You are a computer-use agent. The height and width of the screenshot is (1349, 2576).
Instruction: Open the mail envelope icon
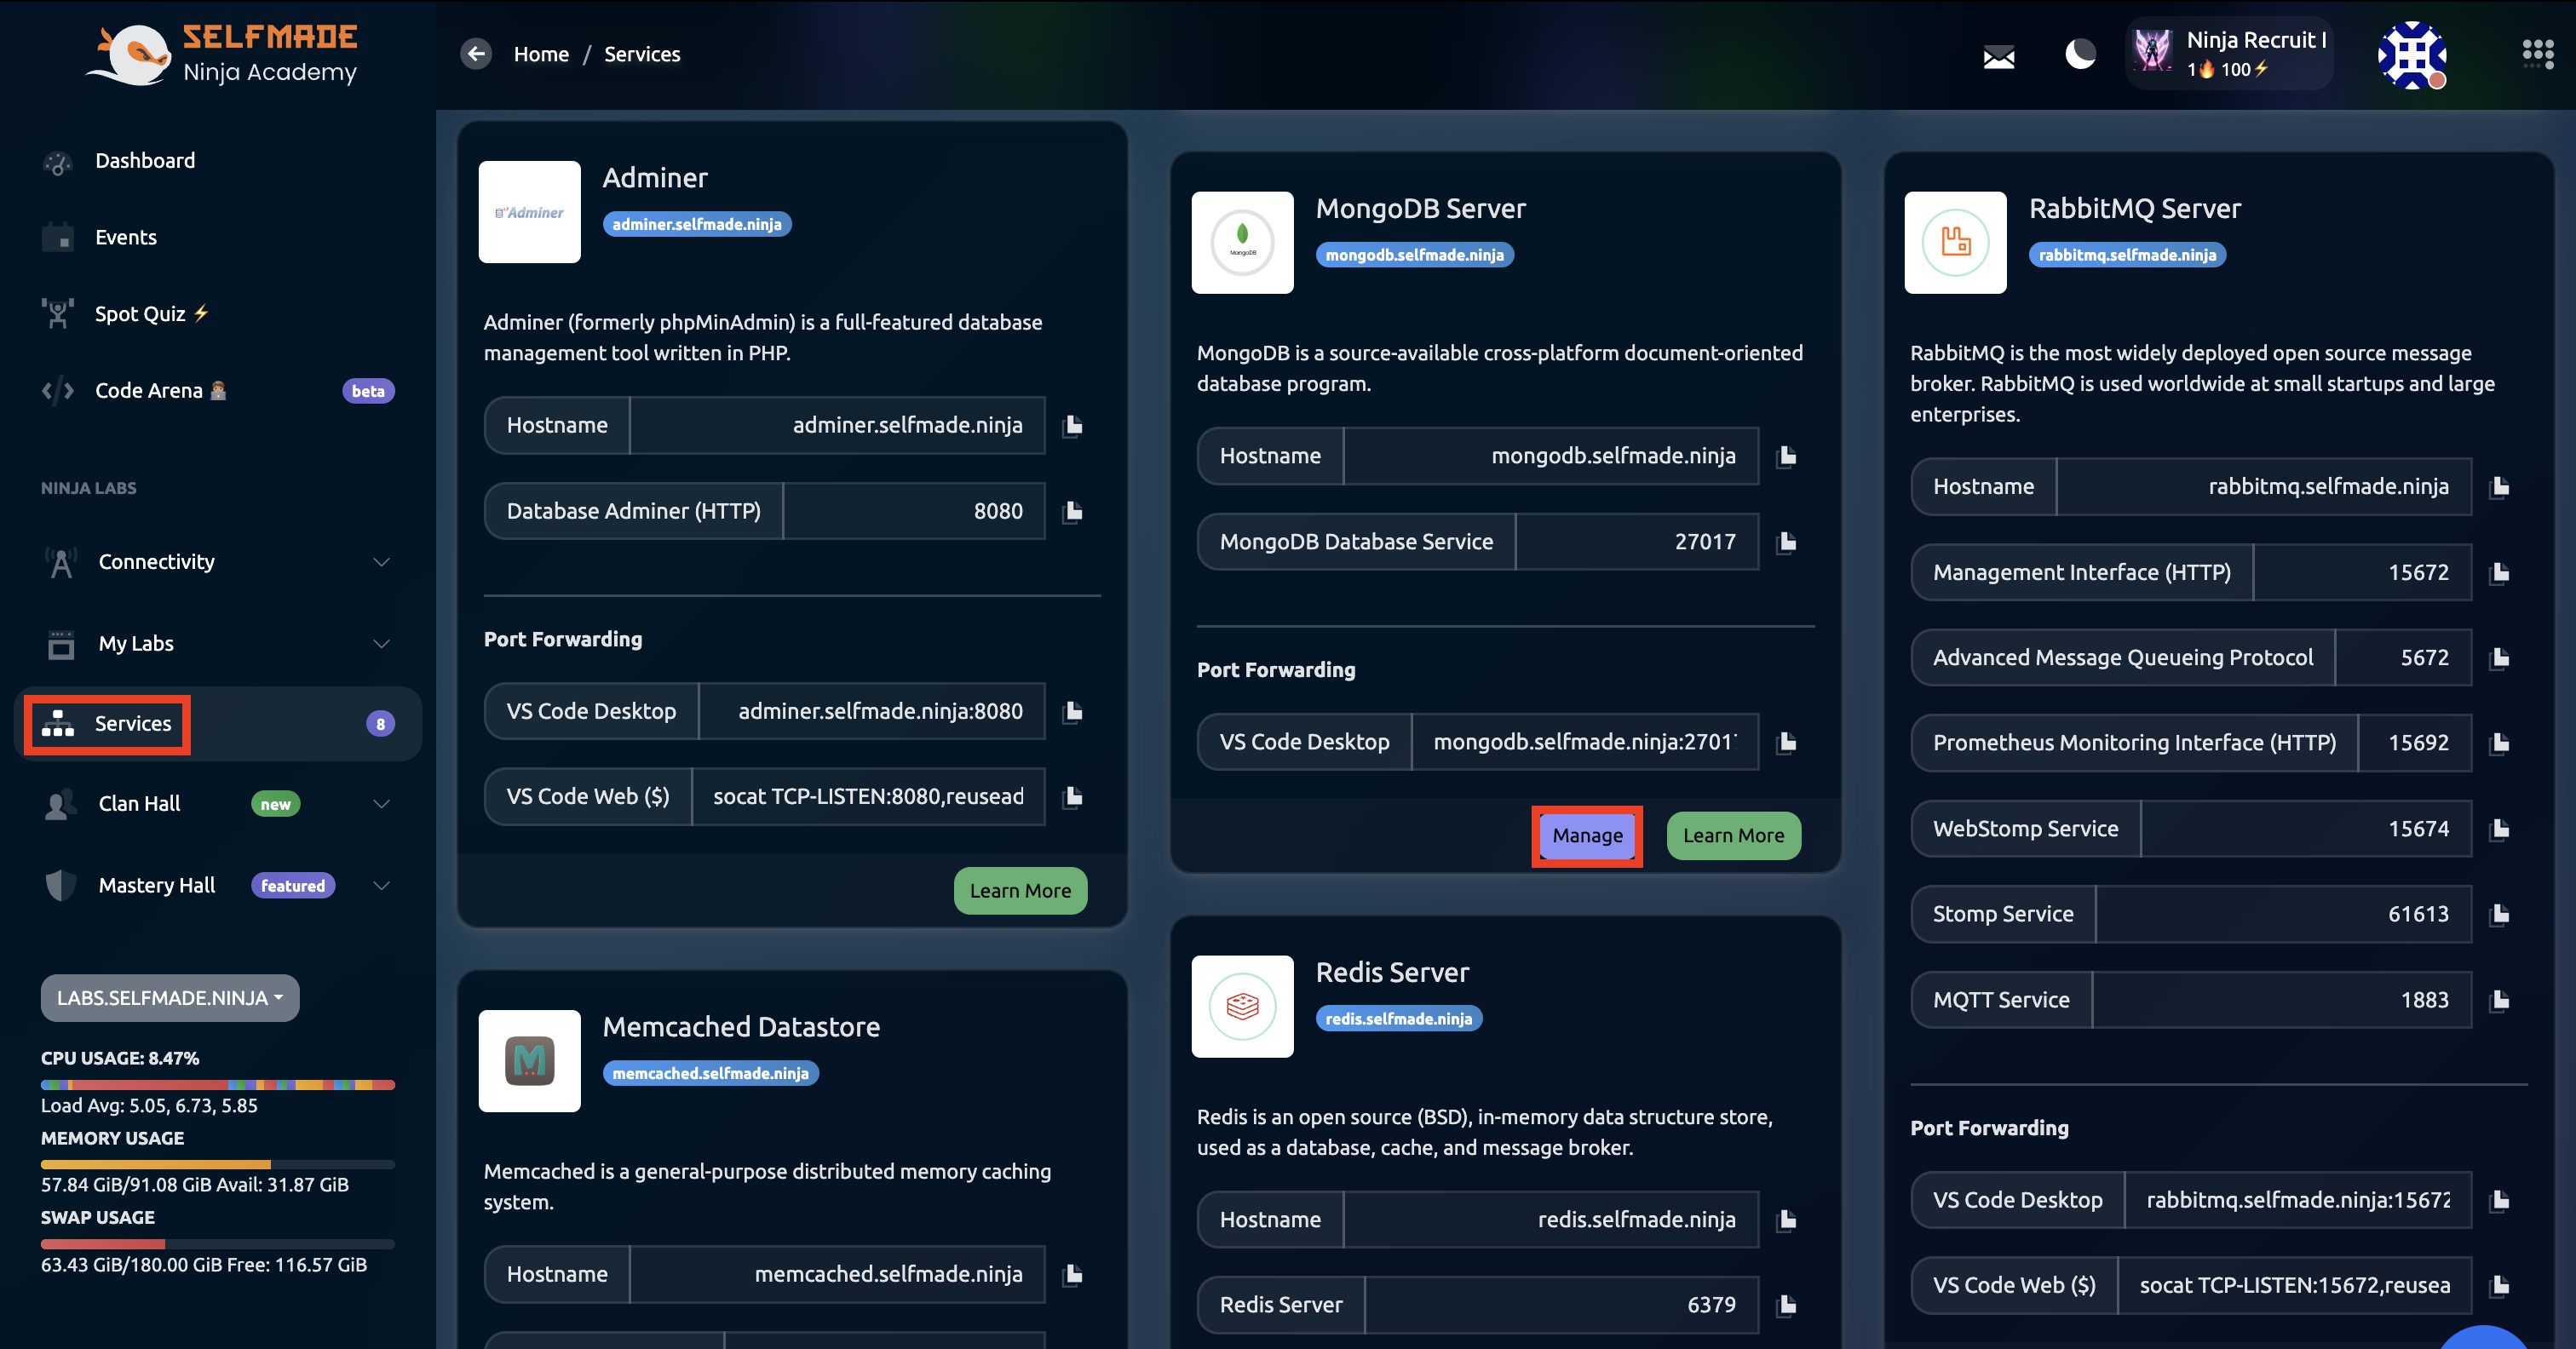pos(1998,57)
